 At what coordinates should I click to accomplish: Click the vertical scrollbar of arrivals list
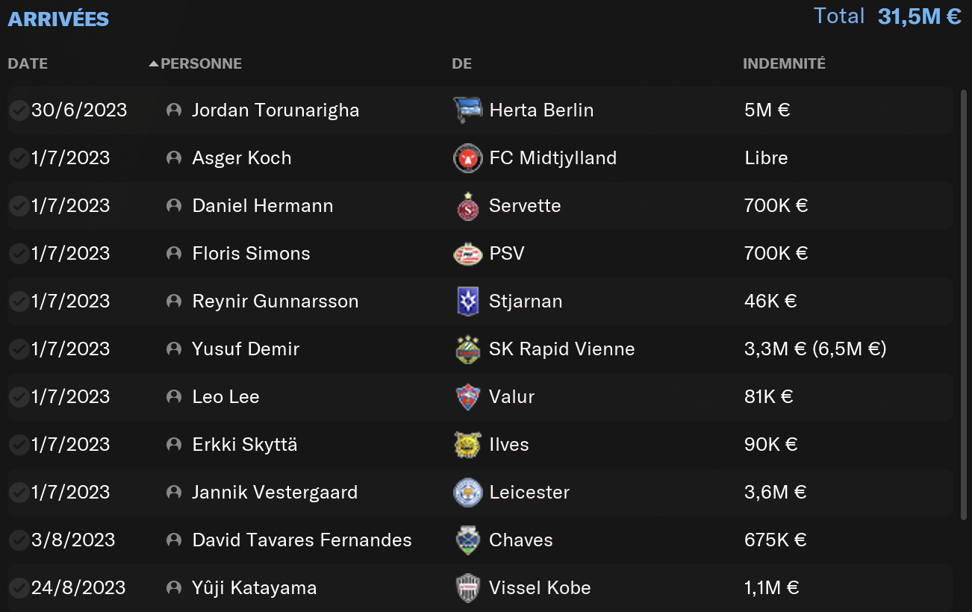pyautogui.click(x=964, y=304)
